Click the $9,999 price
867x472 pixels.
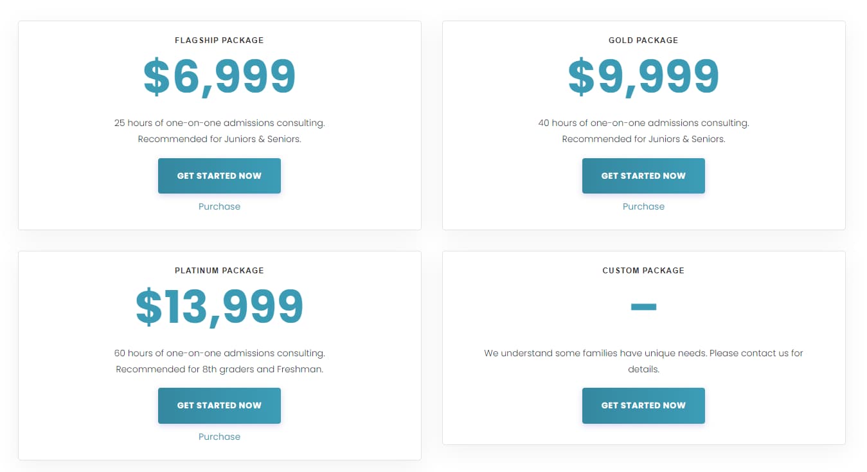[x=643, y=77]
